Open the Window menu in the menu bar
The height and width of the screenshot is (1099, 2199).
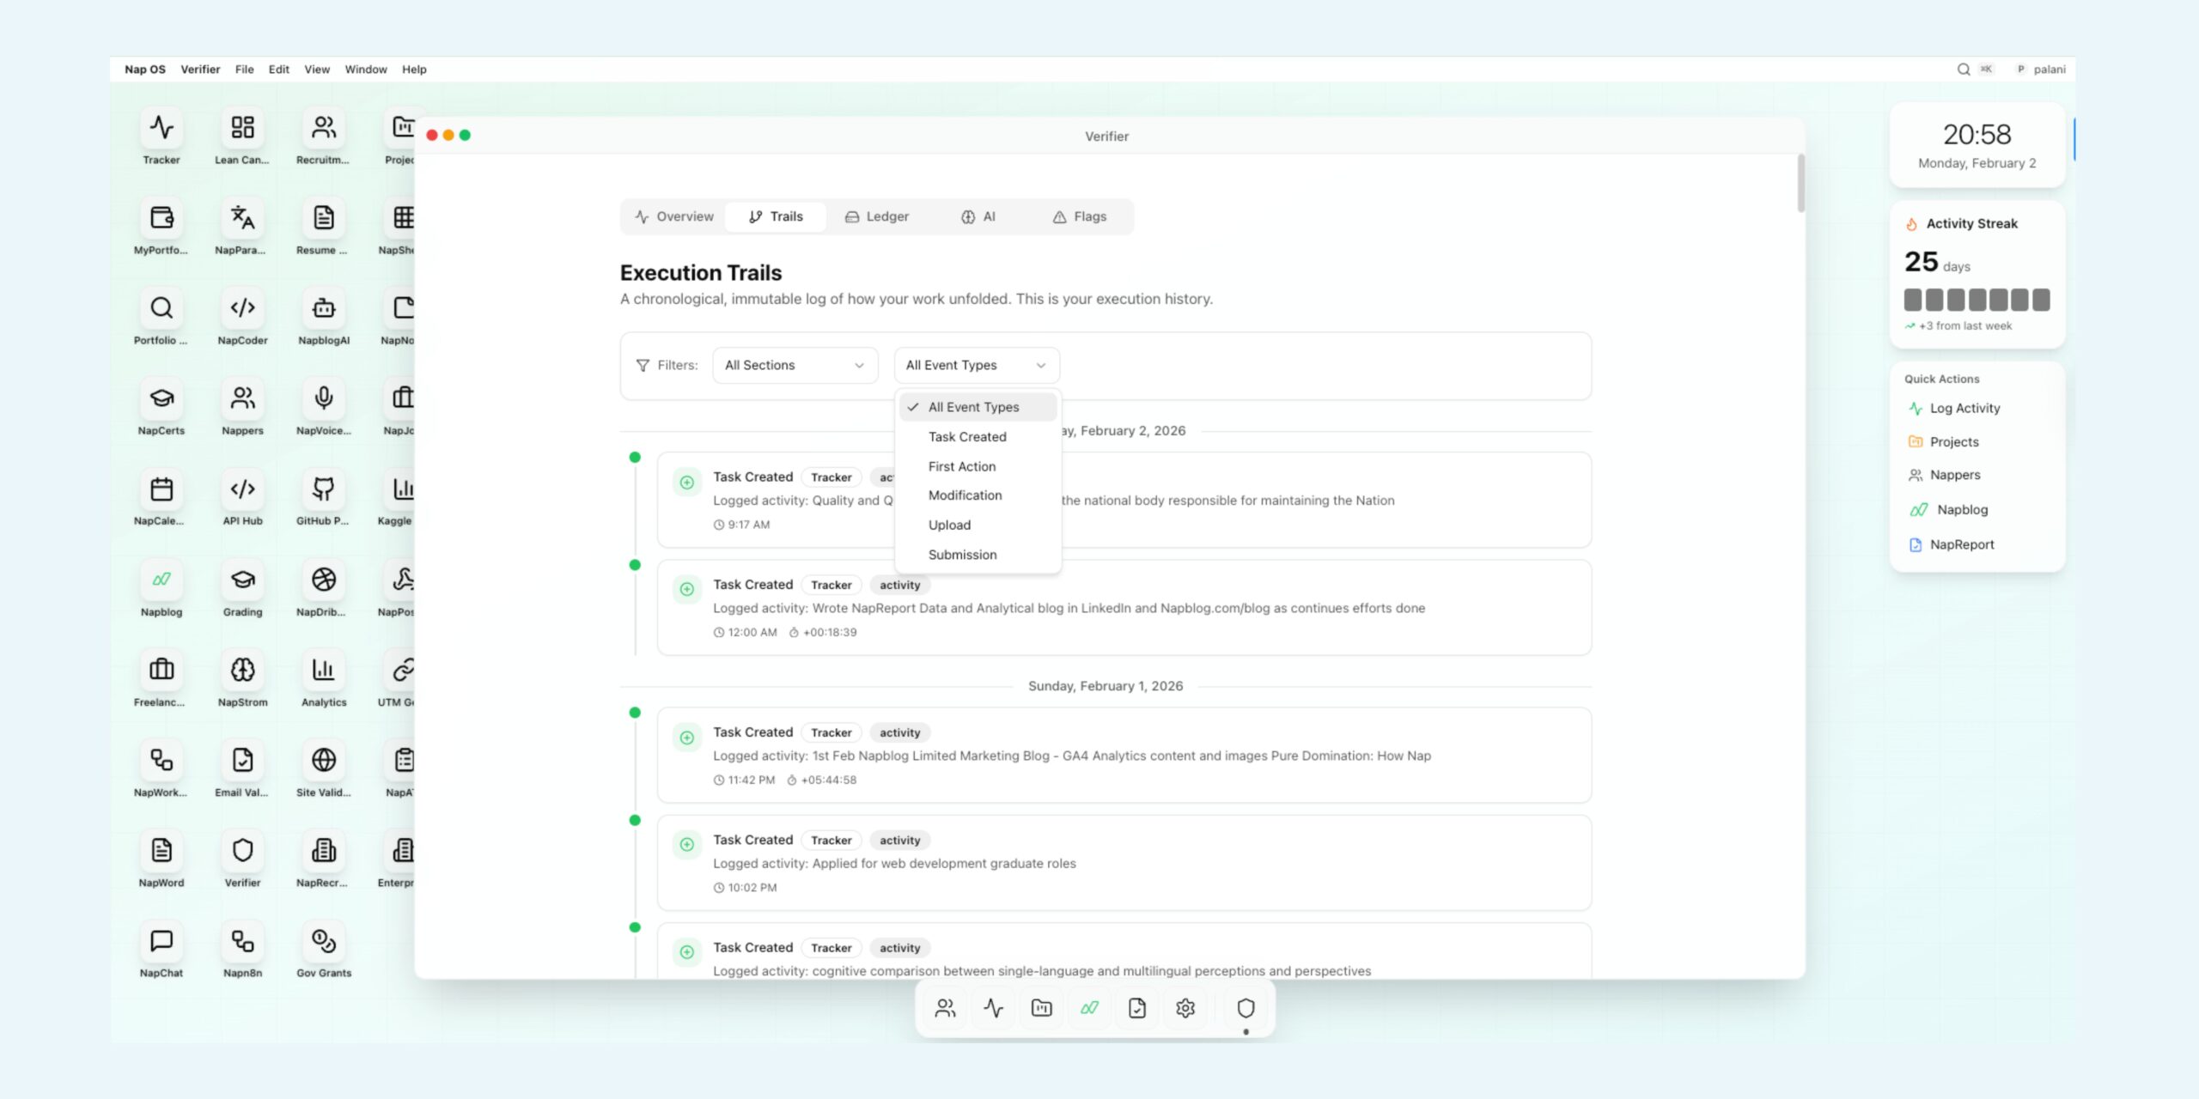point(365,69)
